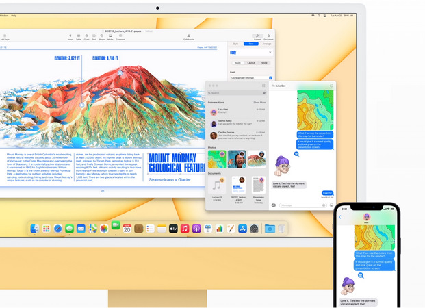Click the Message text field in Messages
This screenshot has width=425, height=308.
point(303,205)
